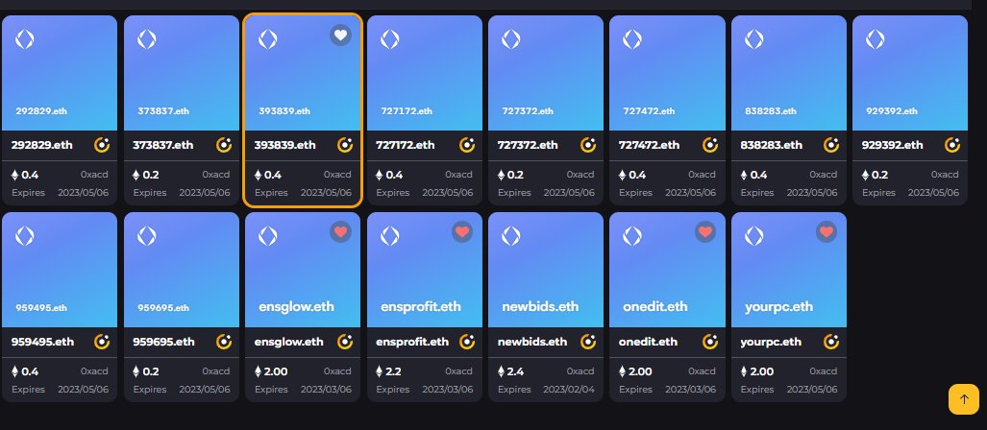Viewport: 987px width, 430px height.
Task: Click the yellow scroll-to-top arrow button
Action: point(964,399)
